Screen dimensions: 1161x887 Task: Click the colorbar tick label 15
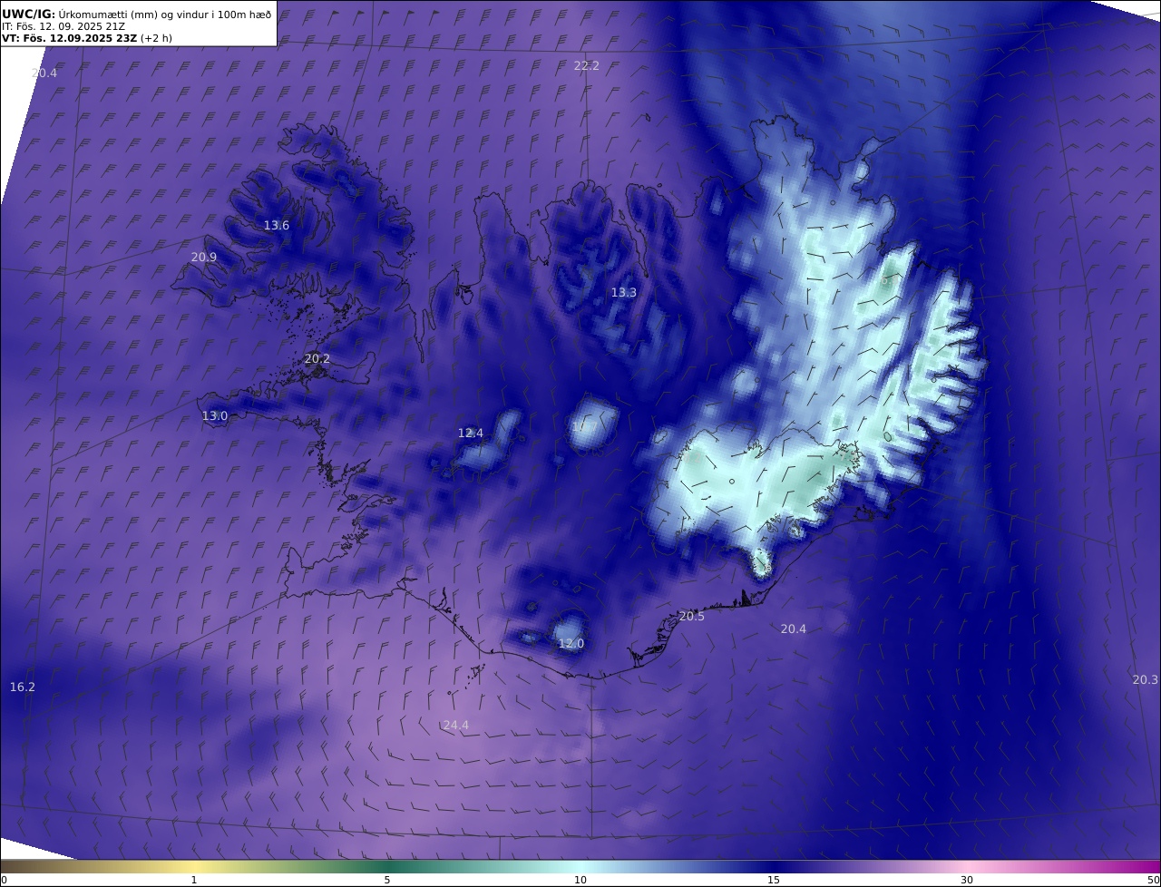[x=774, y=880]
